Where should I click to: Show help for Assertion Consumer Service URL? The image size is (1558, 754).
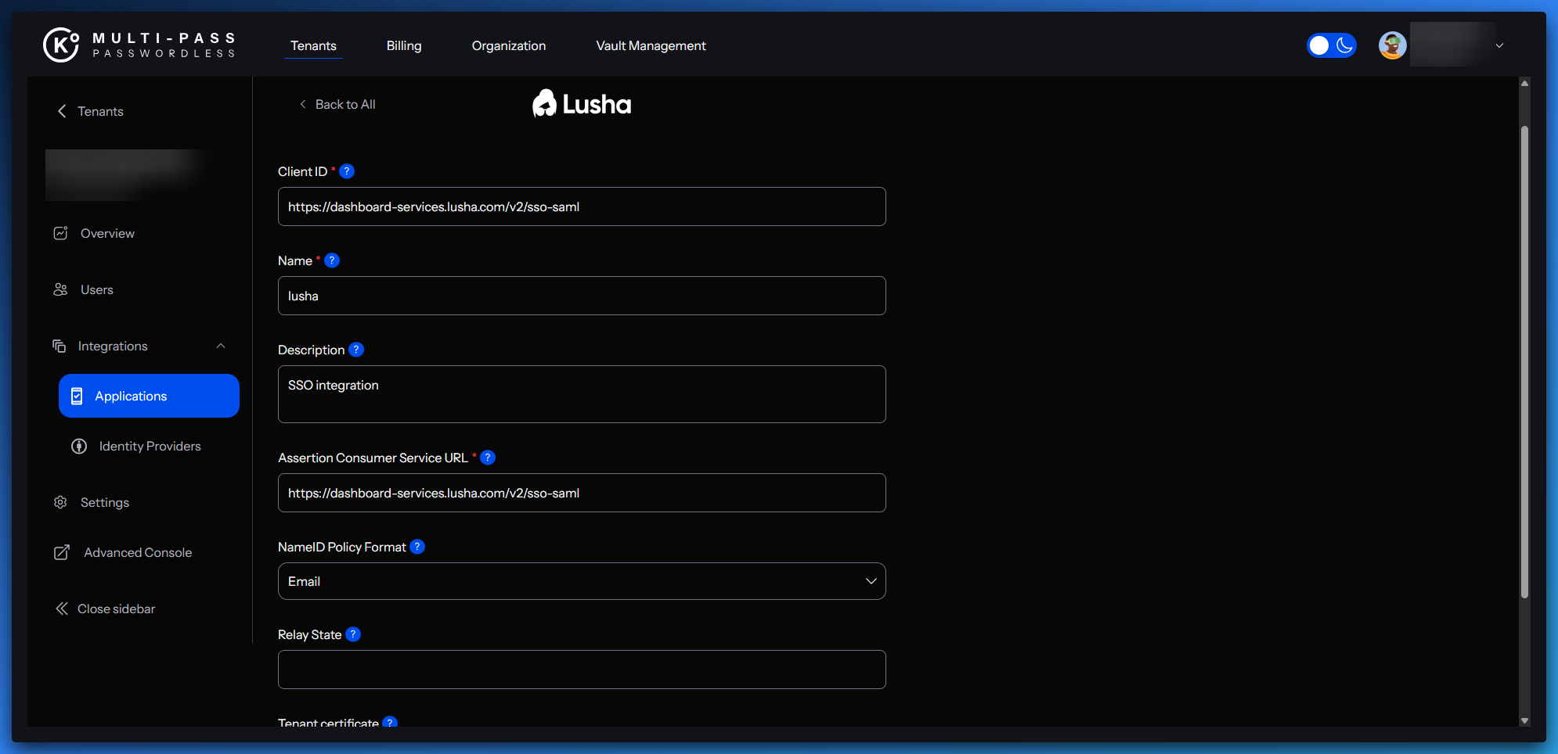488,458
